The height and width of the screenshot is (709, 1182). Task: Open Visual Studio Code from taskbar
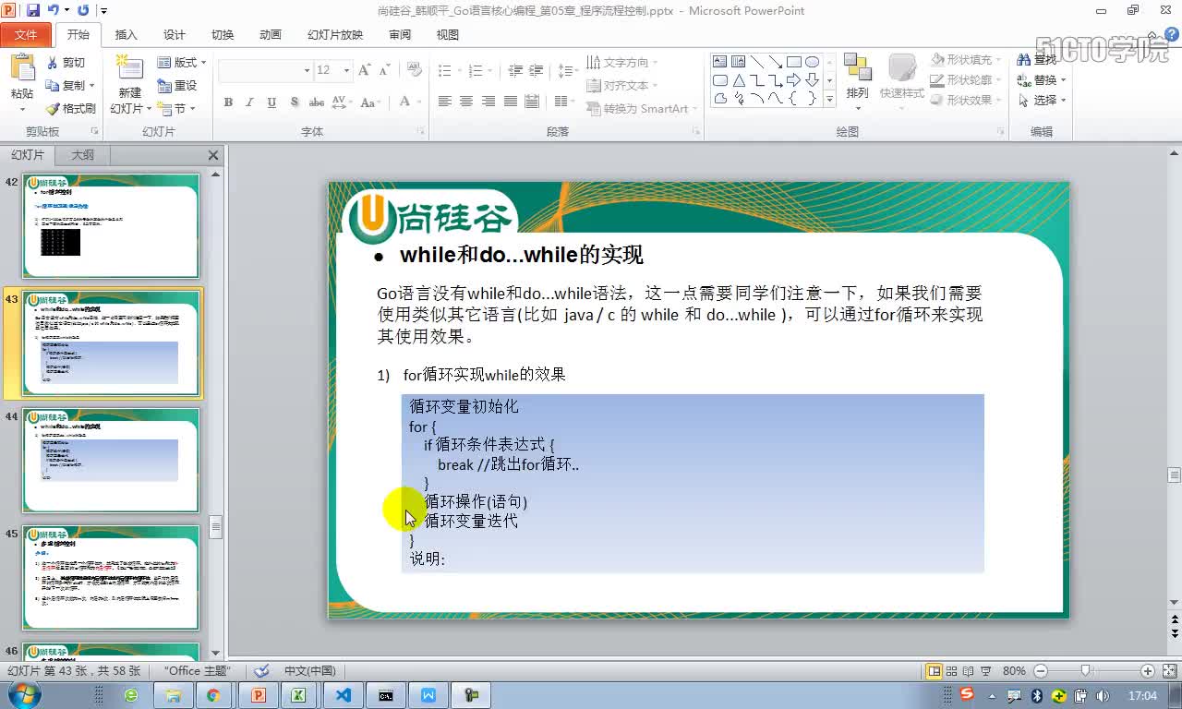point(344,695)
